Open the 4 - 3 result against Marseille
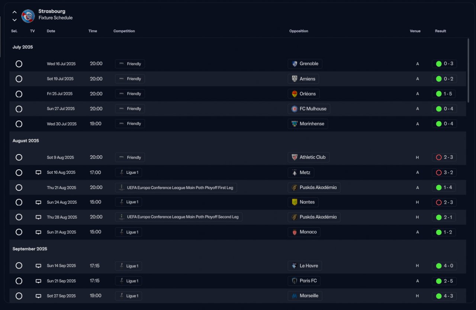The image size is (476, 310). tap(444, 296)
